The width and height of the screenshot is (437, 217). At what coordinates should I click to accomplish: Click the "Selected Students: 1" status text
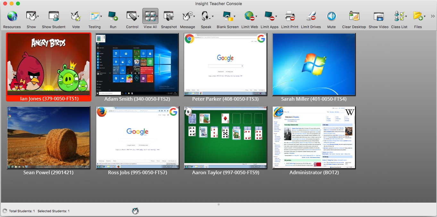tap(54, 211)
